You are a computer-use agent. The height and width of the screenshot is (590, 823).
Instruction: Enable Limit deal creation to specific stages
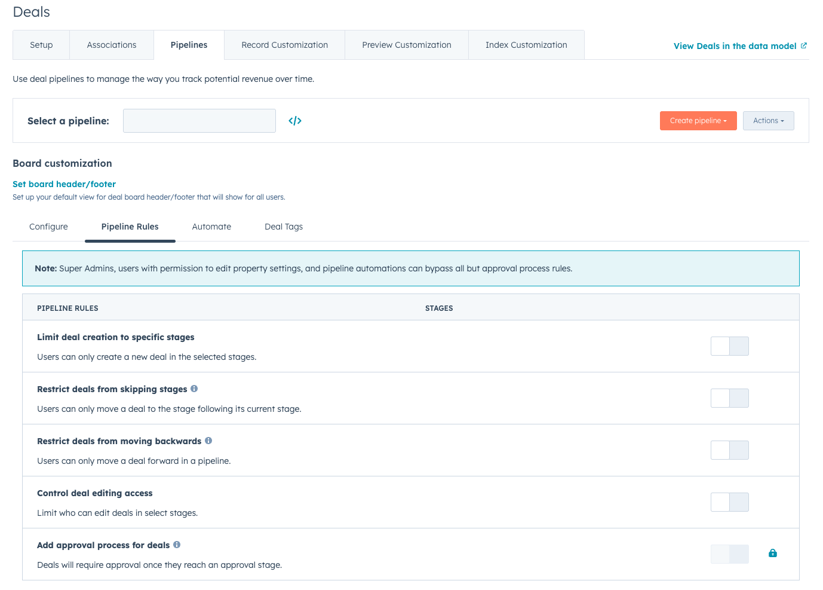(729, 346)
